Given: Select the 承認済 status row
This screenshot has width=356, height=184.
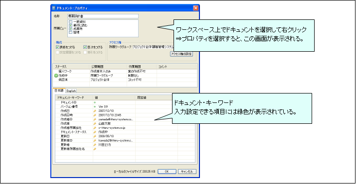Looking at the screenshot, I should pyautogui.click(x=63, y=80).
